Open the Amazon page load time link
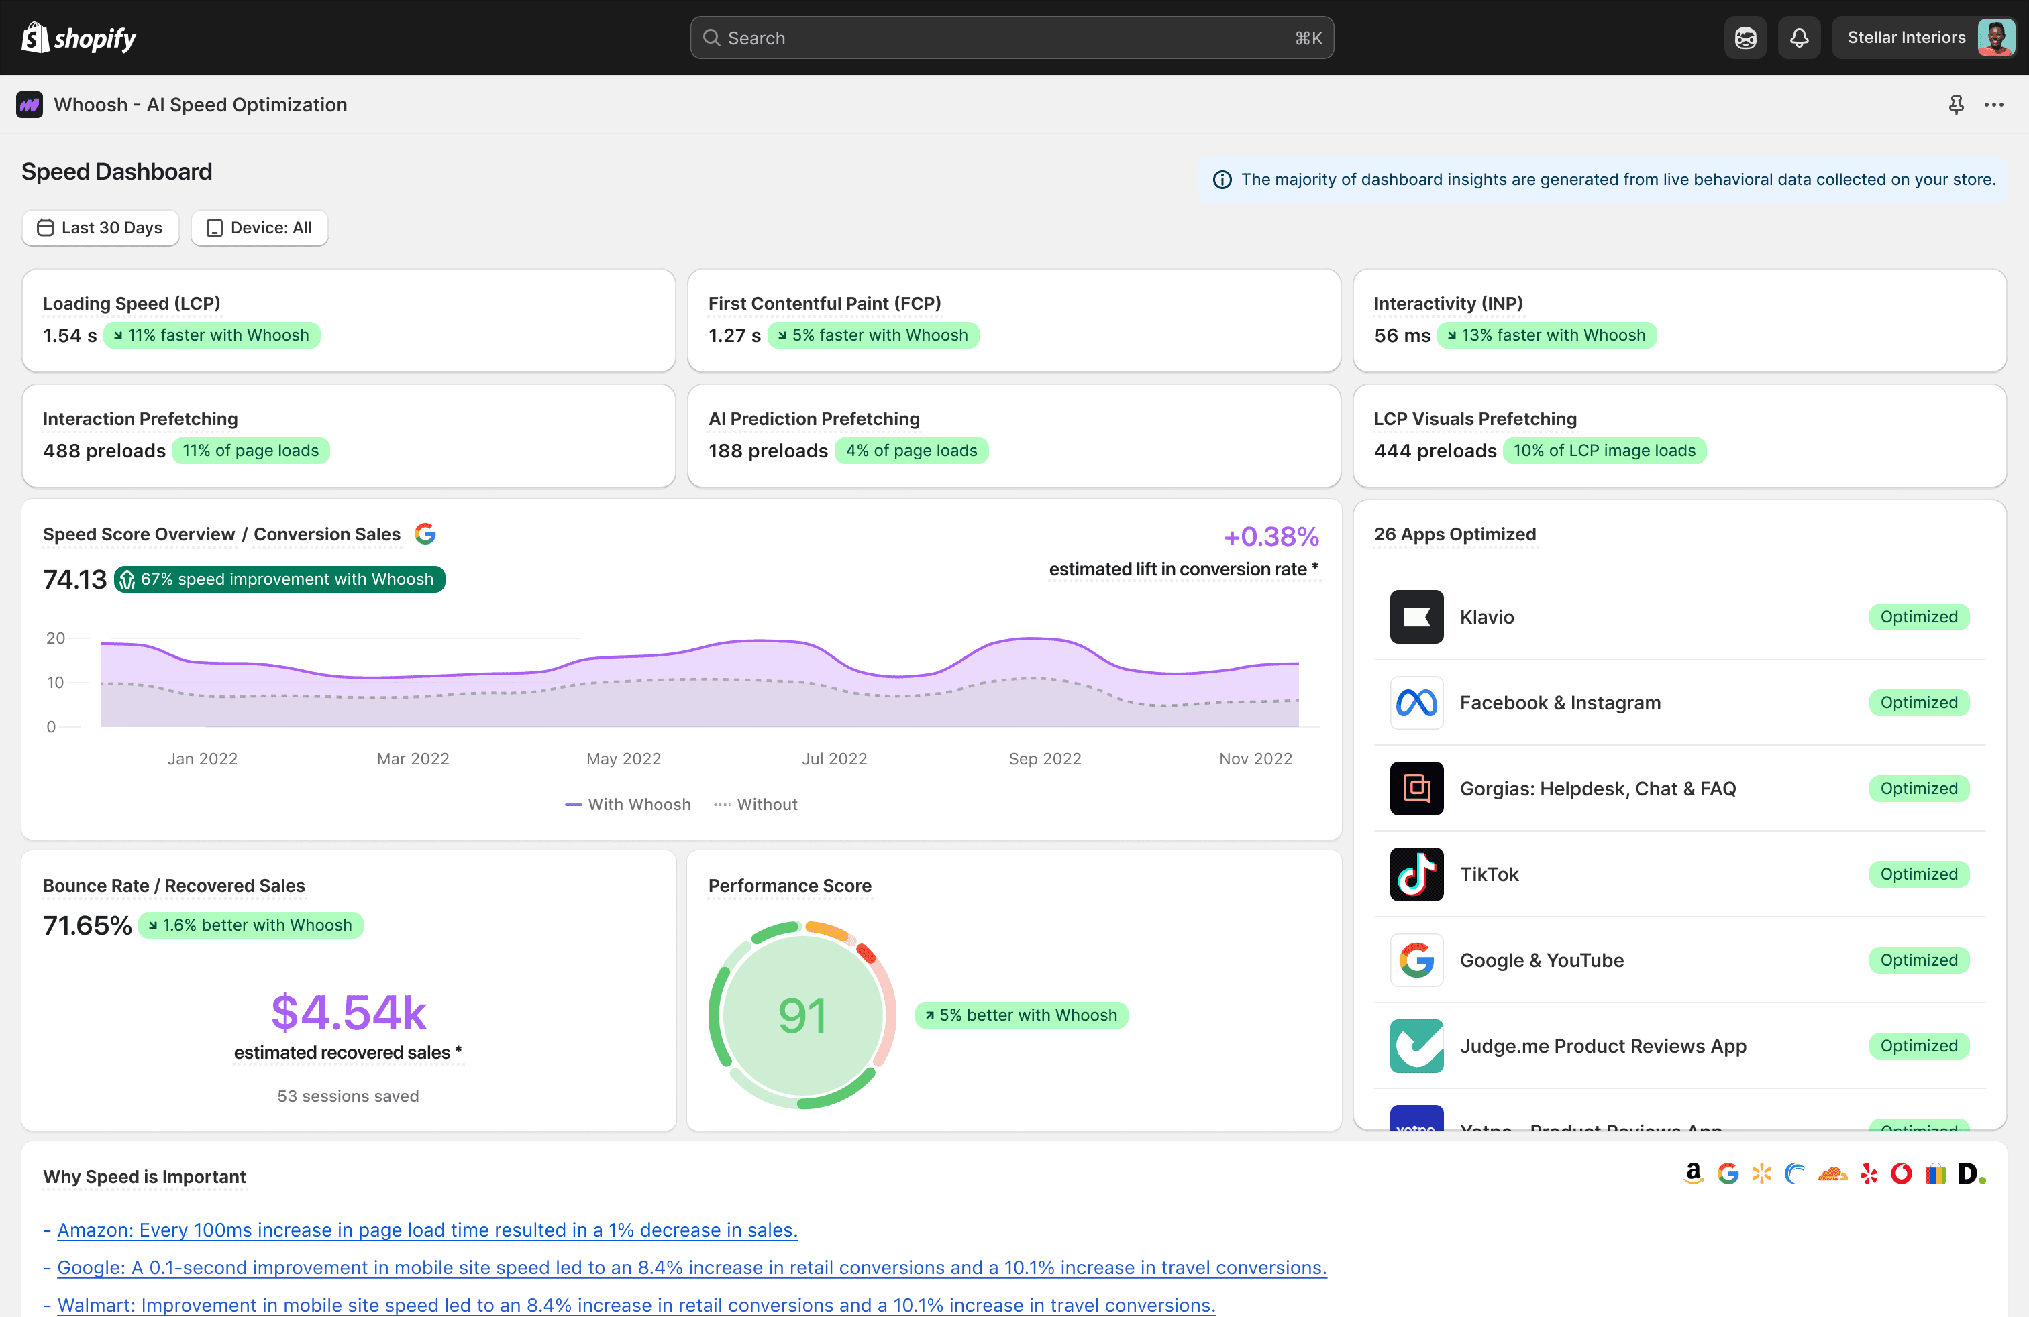 (427, 1229)
